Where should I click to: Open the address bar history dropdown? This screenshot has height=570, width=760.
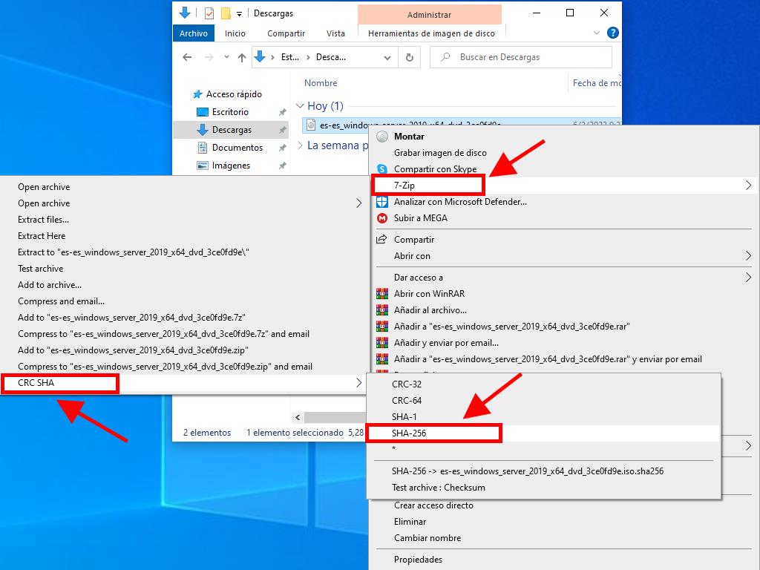point(387,58)
